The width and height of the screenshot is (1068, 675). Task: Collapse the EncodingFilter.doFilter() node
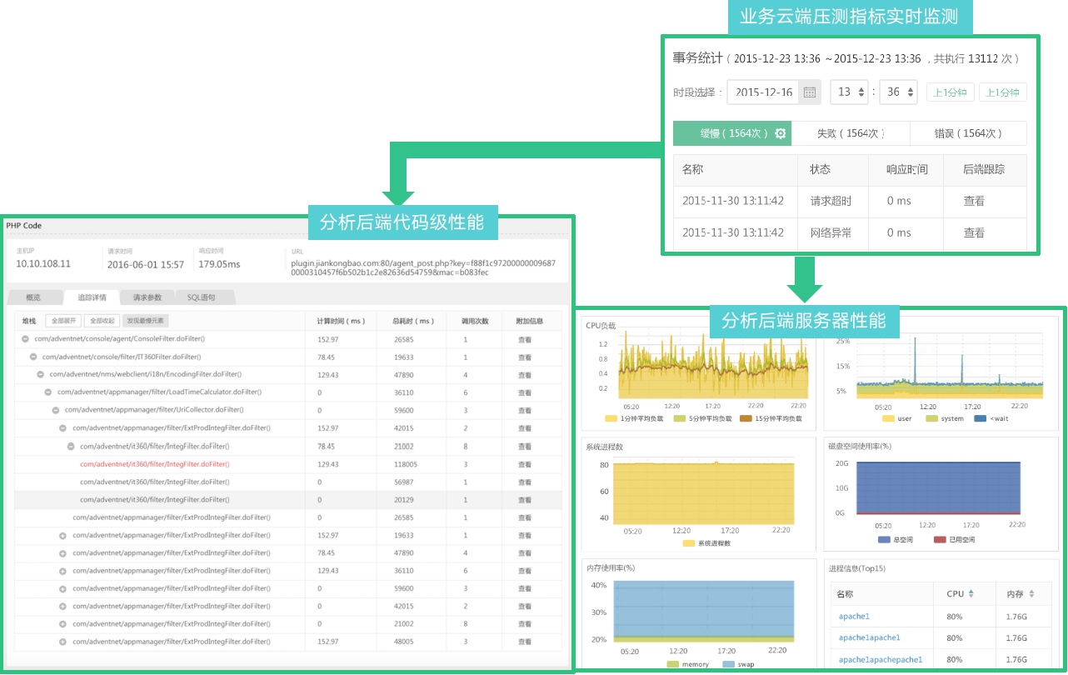pyautogui.click(x=40, y=375)
